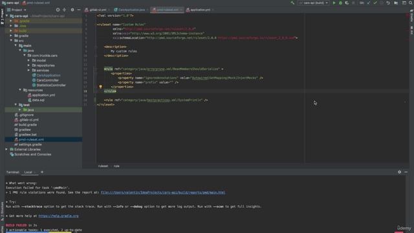Open the PMD main.html report link
The width and height of the screenshot is (414, 233).
(x=163, y=193)
